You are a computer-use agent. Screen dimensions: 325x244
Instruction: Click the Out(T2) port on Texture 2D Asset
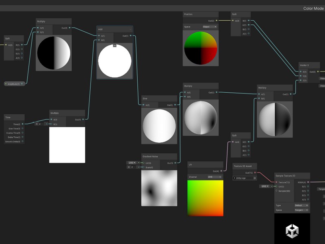[x=255, y=173]
